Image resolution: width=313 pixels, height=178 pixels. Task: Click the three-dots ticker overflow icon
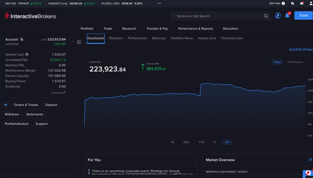pyautogui.click(x=159, y=3)
